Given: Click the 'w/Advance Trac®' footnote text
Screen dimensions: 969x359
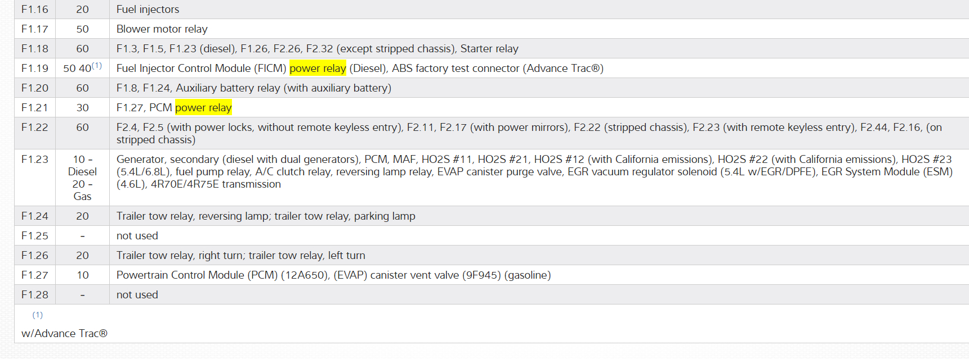Looking at the screenshot, I should tap(64, 334).
